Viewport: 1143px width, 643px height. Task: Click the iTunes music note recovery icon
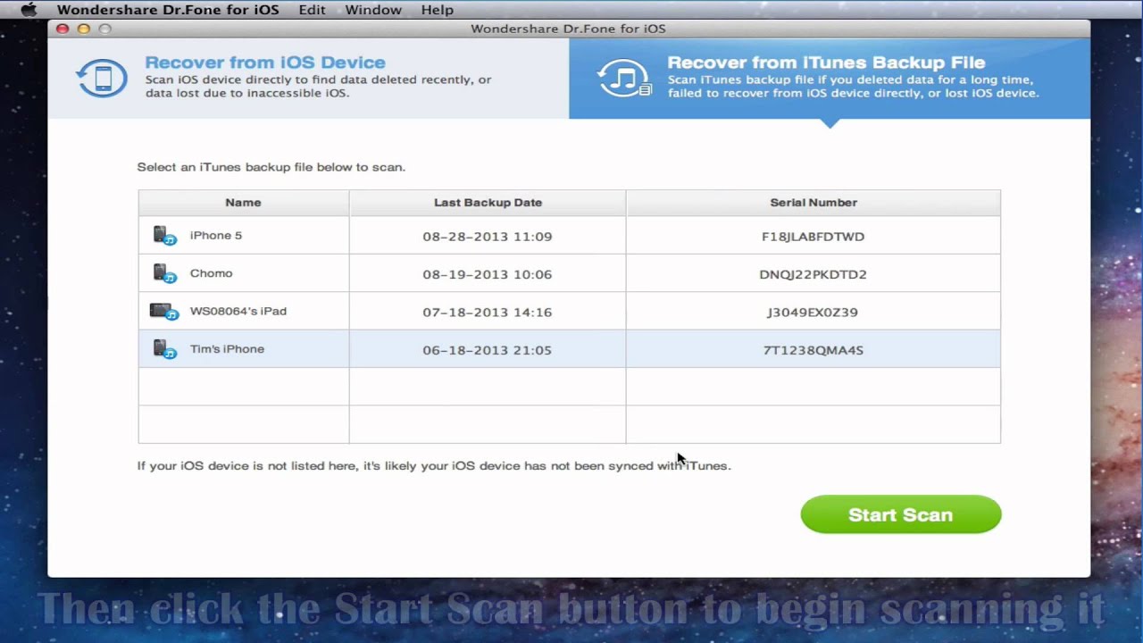click(x=624, y=79)
